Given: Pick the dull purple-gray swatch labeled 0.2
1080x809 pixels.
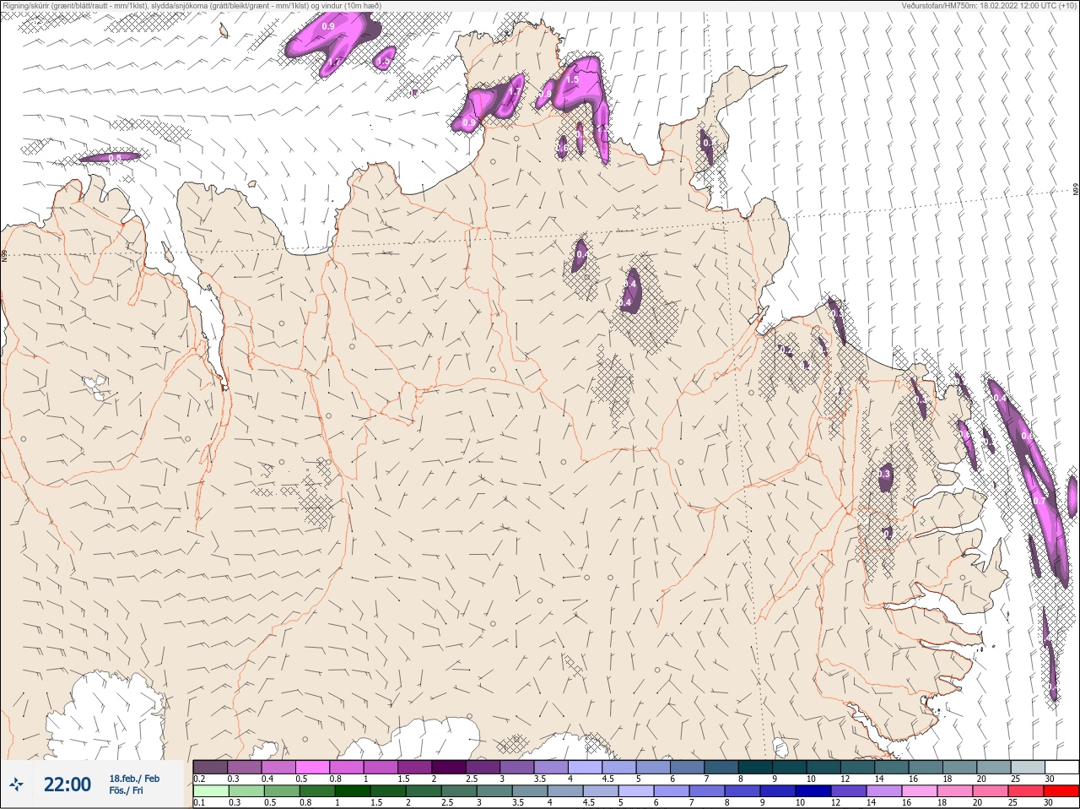Looking at the screenshot, I should pyautogui.click(x=210, y=766).
